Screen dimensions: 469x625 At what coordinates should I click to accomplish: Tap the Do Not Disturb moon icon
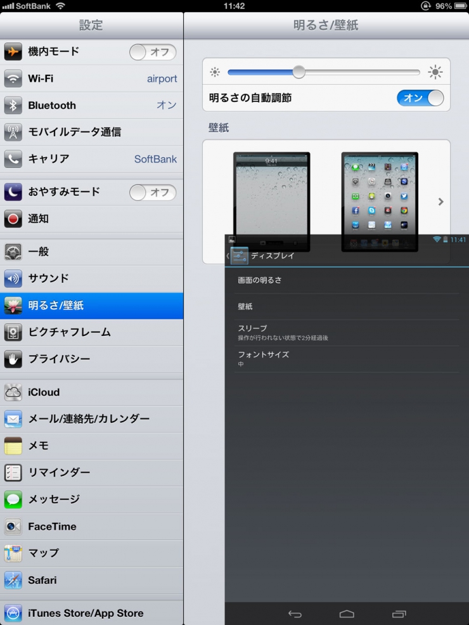[13, 191]
